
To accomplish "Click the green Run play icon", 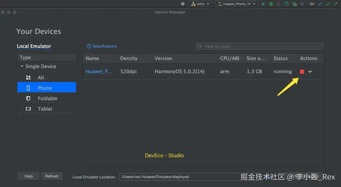I will (x=263, y=4).
